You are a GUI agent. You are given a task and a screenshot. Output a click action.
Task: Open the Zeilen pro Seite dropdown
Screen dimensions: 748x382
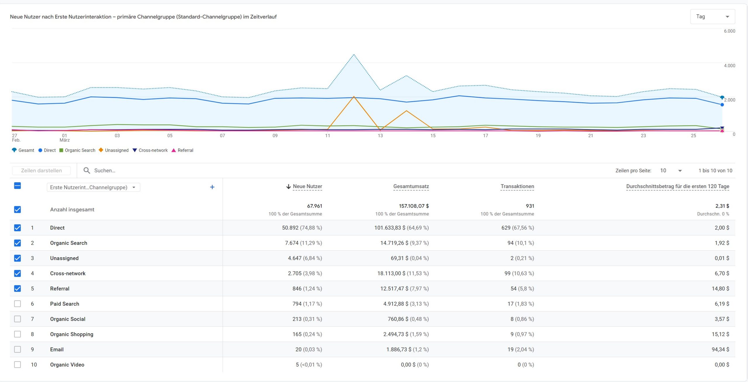671,171
